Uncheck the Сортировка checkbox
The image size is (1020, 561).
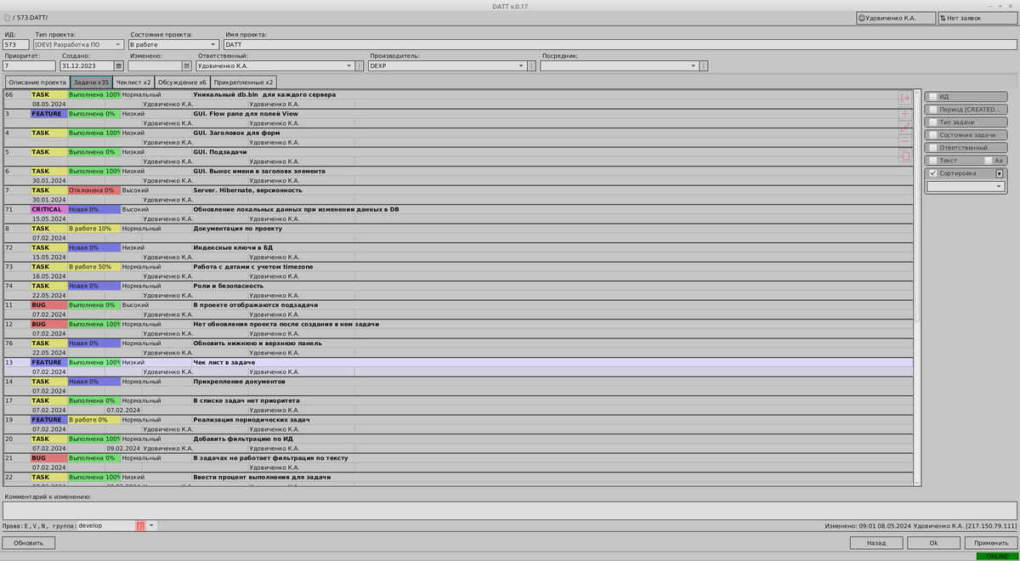(x=932, y=173)
